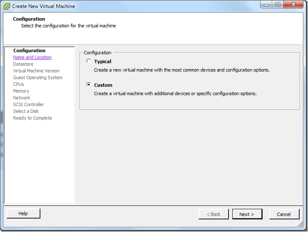
Task: Open the Name and Location step link
Action: tap(32, 57)
